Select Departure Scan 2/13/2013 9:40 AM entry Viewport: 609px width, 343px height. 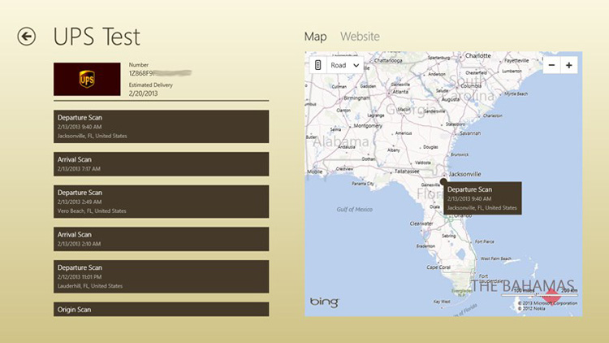click(x=162, y=126)
